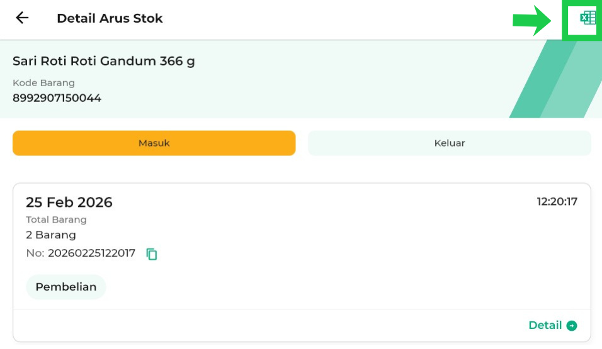The height and width of the screenshot is (349, 602).
Task: Click the 2 Barang quantity text
Action: tap(51, 235)
